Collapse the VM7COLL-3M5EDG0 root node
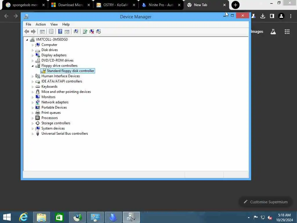 (x=27, y=39)
